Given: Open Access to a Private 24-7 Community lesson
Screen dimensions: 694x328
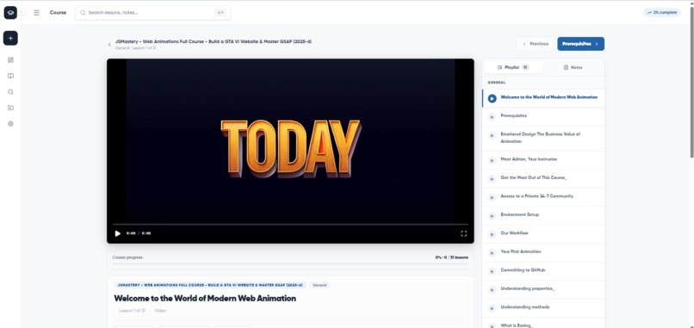Looking at the screenshot, I should pos(543,196).
